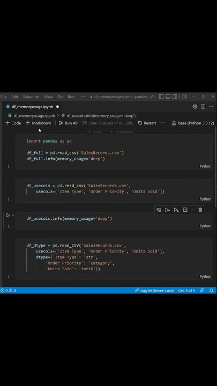The height and width of the screenshot is (386, 217).
Task: Click the notebook vertical scrollbar
Action: pyautogui.click(x=215, y=167)
